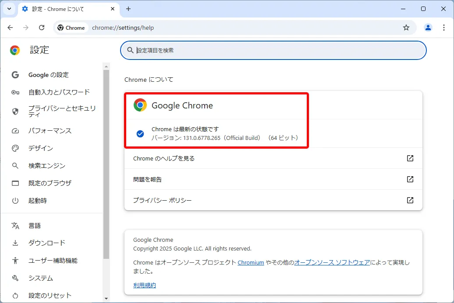Viewport: 454px width, 303px height.
Task: Open Chrome のヘルプを見る row
Action: point(273,158)
